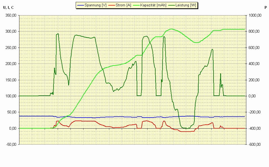This screenshot has width=269, height=167.
Task: Select the Strom [A] legend label
Action: point(123,5)
